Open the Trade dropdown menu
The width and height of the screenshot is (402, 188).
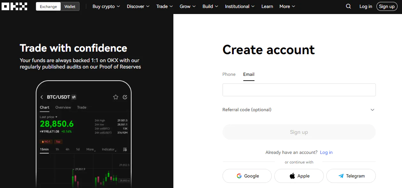tap(165, 6)
